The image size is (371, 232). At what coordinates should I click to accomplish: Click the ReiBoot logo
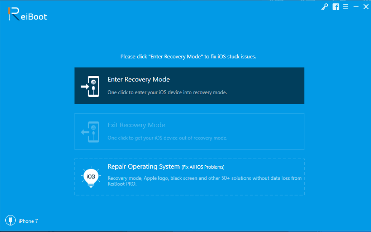pos(27,14)
